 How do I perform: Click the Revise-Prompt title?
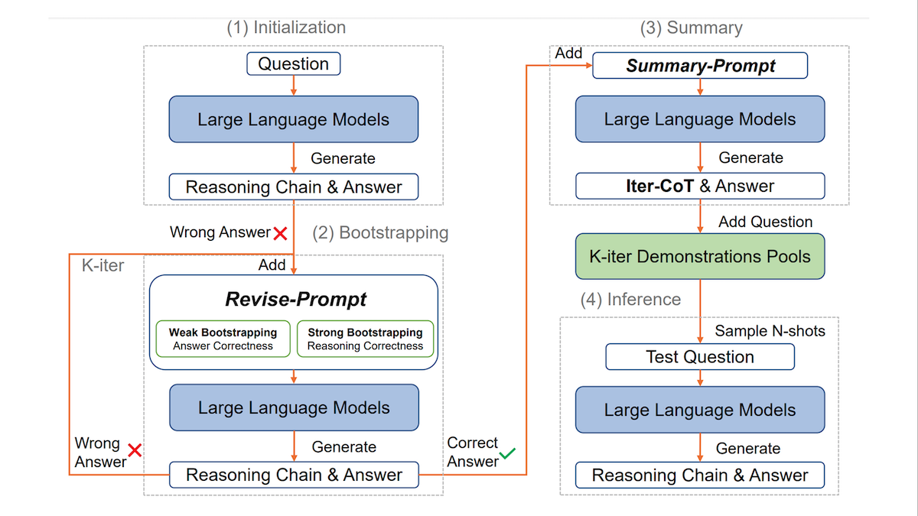pos(295,300)
